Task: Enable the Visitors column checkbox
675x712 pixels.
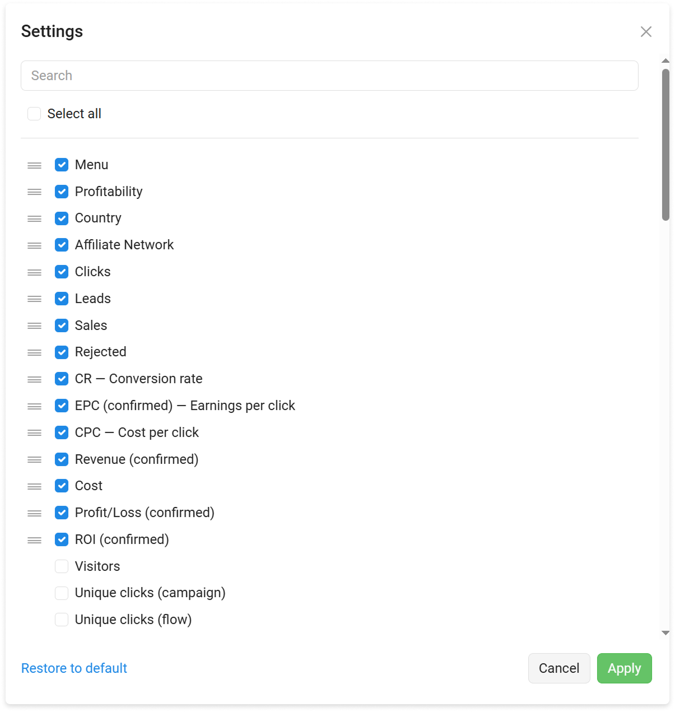Action: click(62, 566)
